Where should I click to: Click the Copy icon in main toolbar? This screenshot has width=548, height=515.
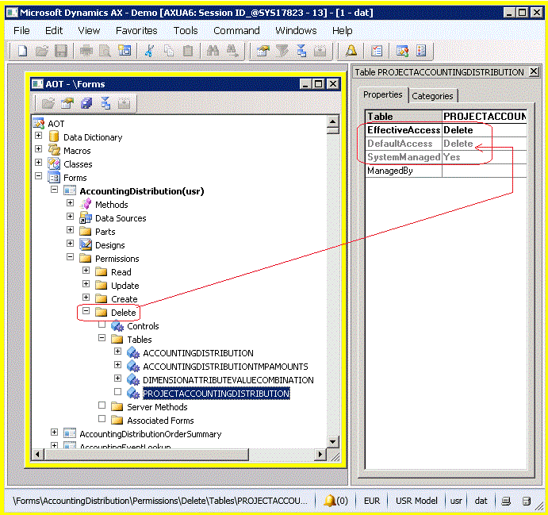click(x=169, y=51)
